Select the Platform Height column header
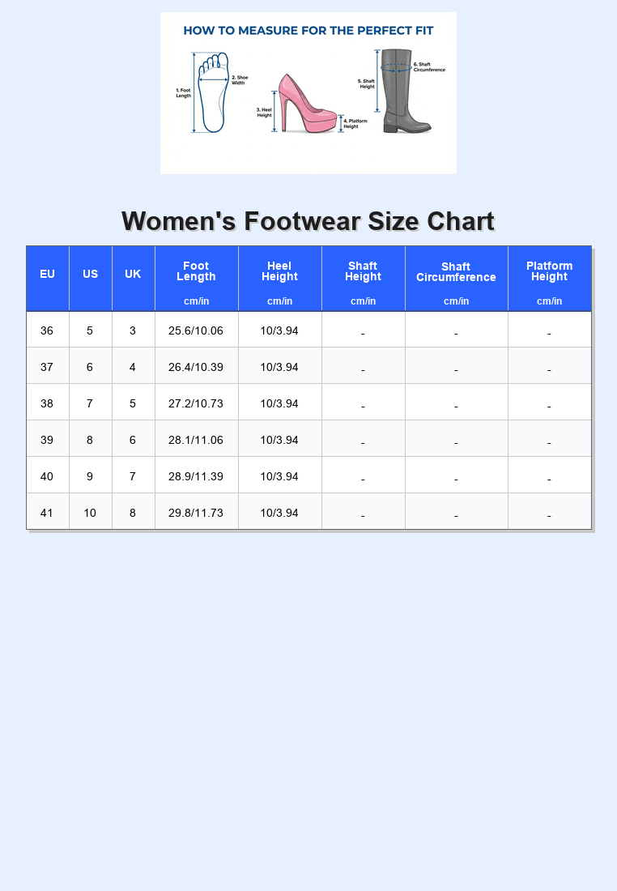 point(549,271)
